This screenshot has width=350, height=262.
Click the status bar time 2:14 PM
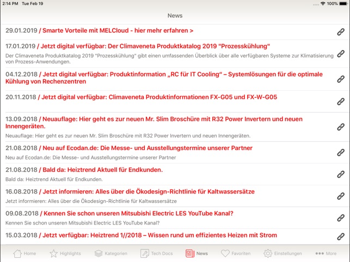pos(10,4)
